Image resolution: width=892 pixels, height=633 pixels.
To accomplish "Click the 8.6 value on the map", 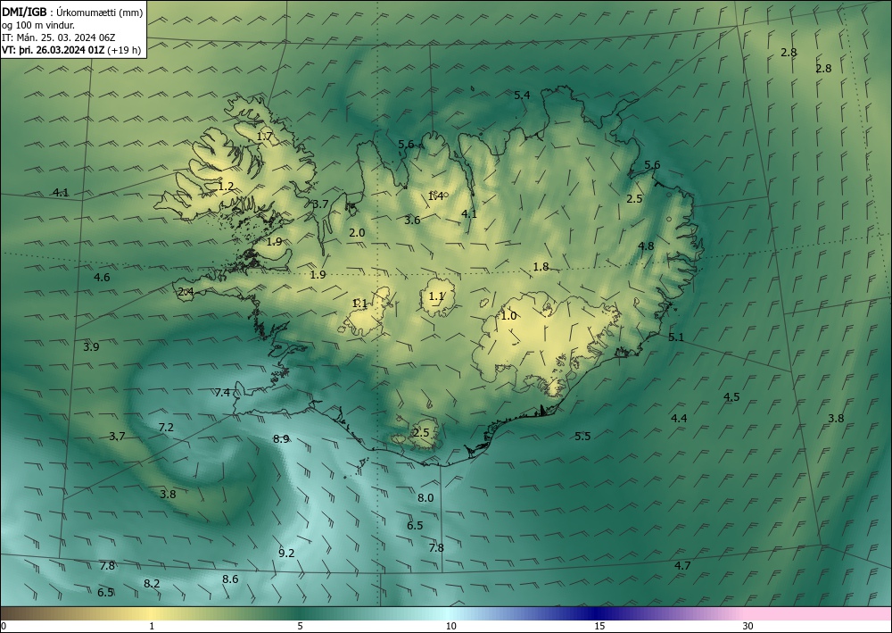I will point(230,579).
